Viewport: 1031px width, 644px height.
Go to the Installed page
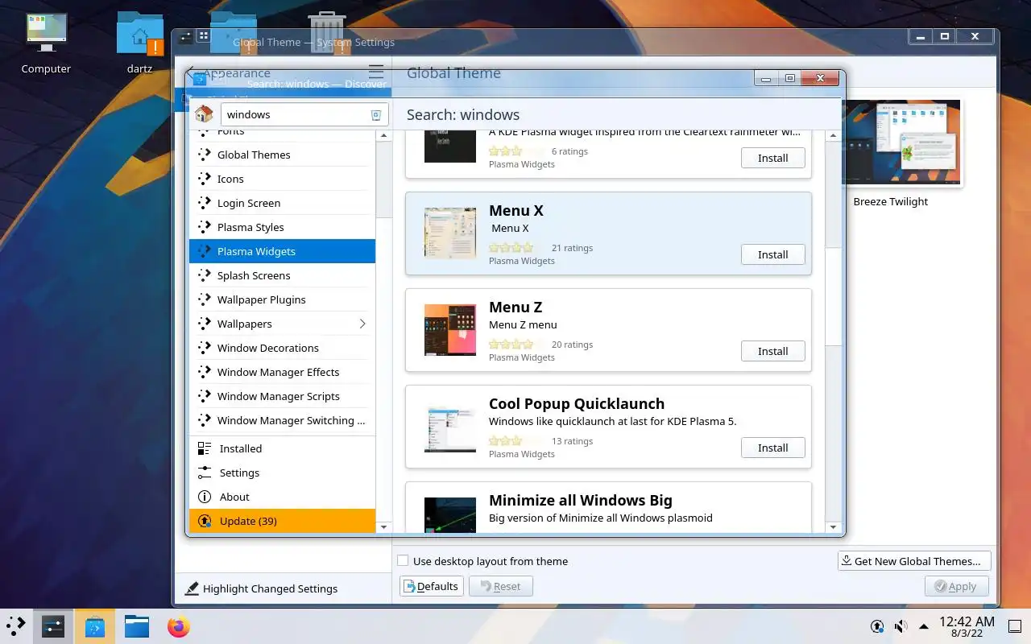tap(282, 448)
